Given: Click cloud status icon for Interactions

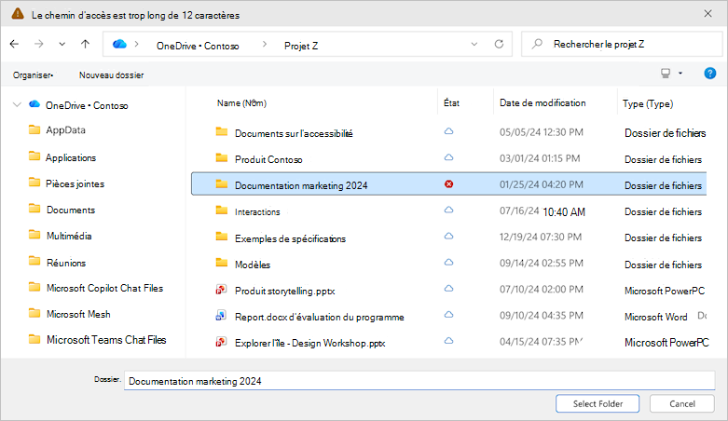Looking at the screenshot, I should 448,210.
